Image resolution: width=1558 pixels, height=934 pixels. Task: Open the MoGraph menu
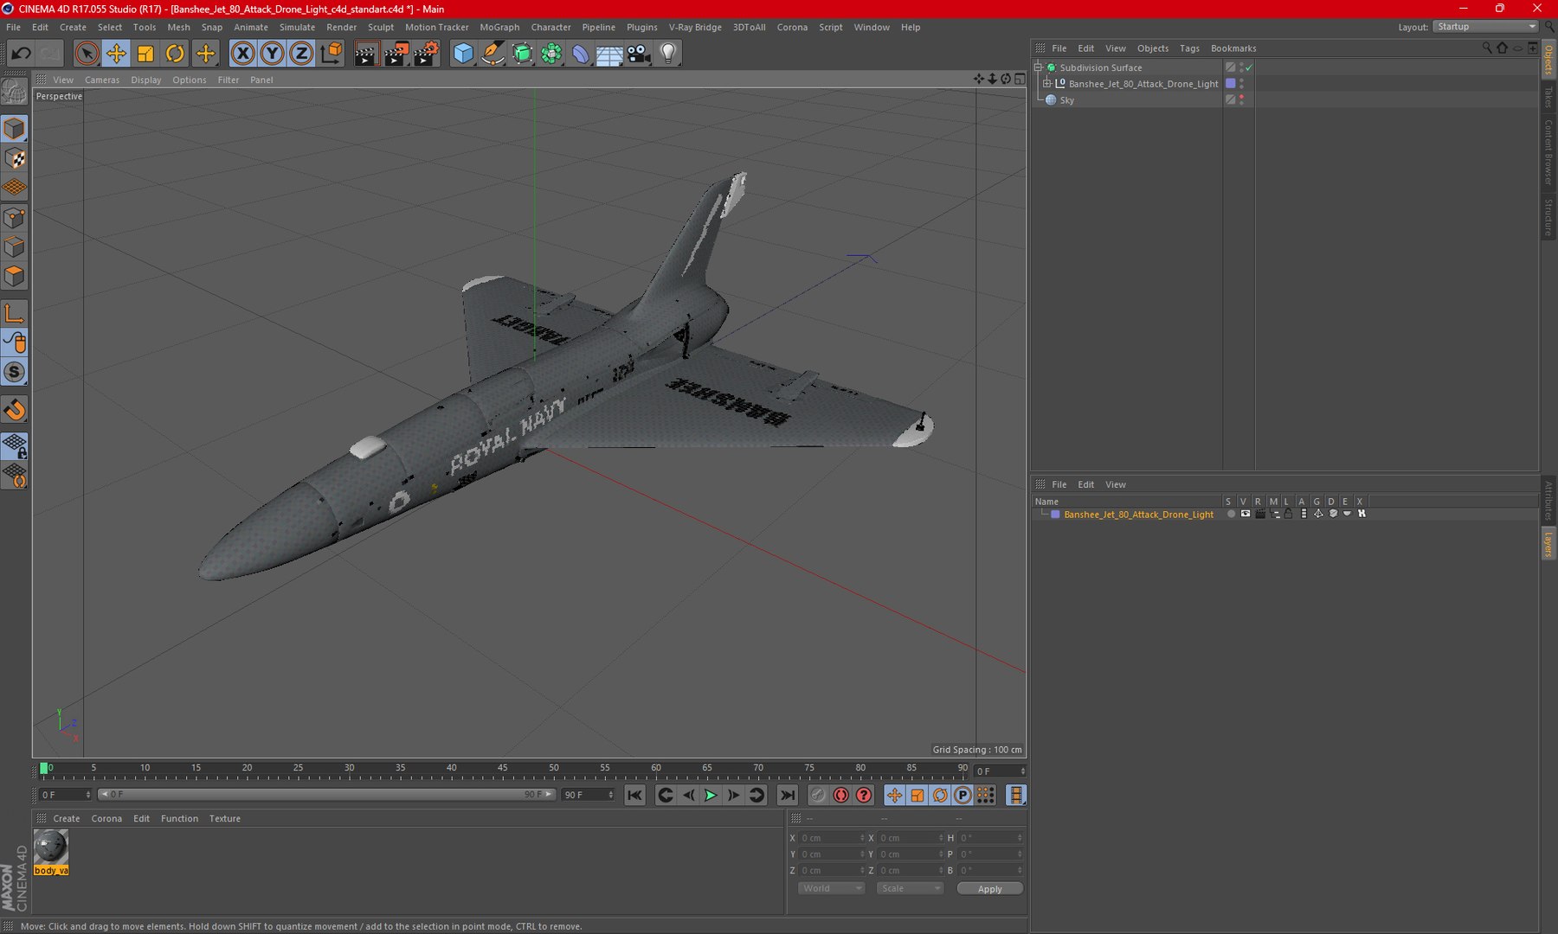(499, 27)
